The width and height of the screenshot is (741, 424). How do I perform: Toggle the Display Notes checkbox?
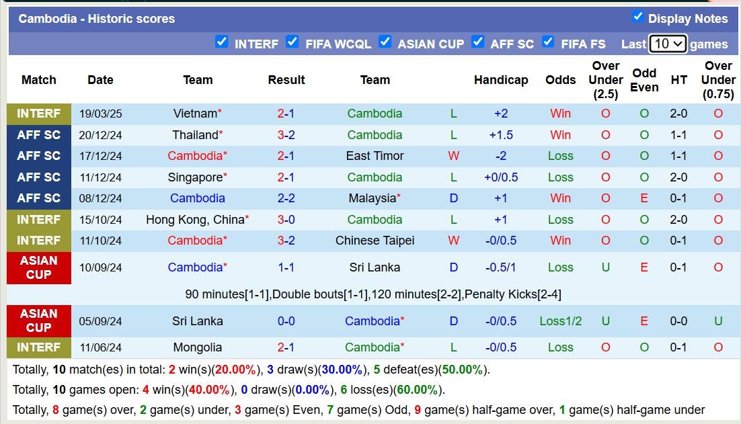(637, 17)
